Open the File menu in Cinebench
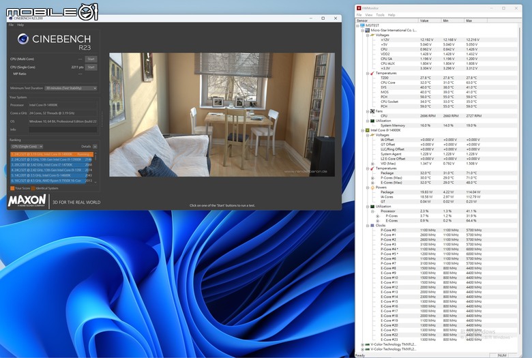 tap(11, 25)
